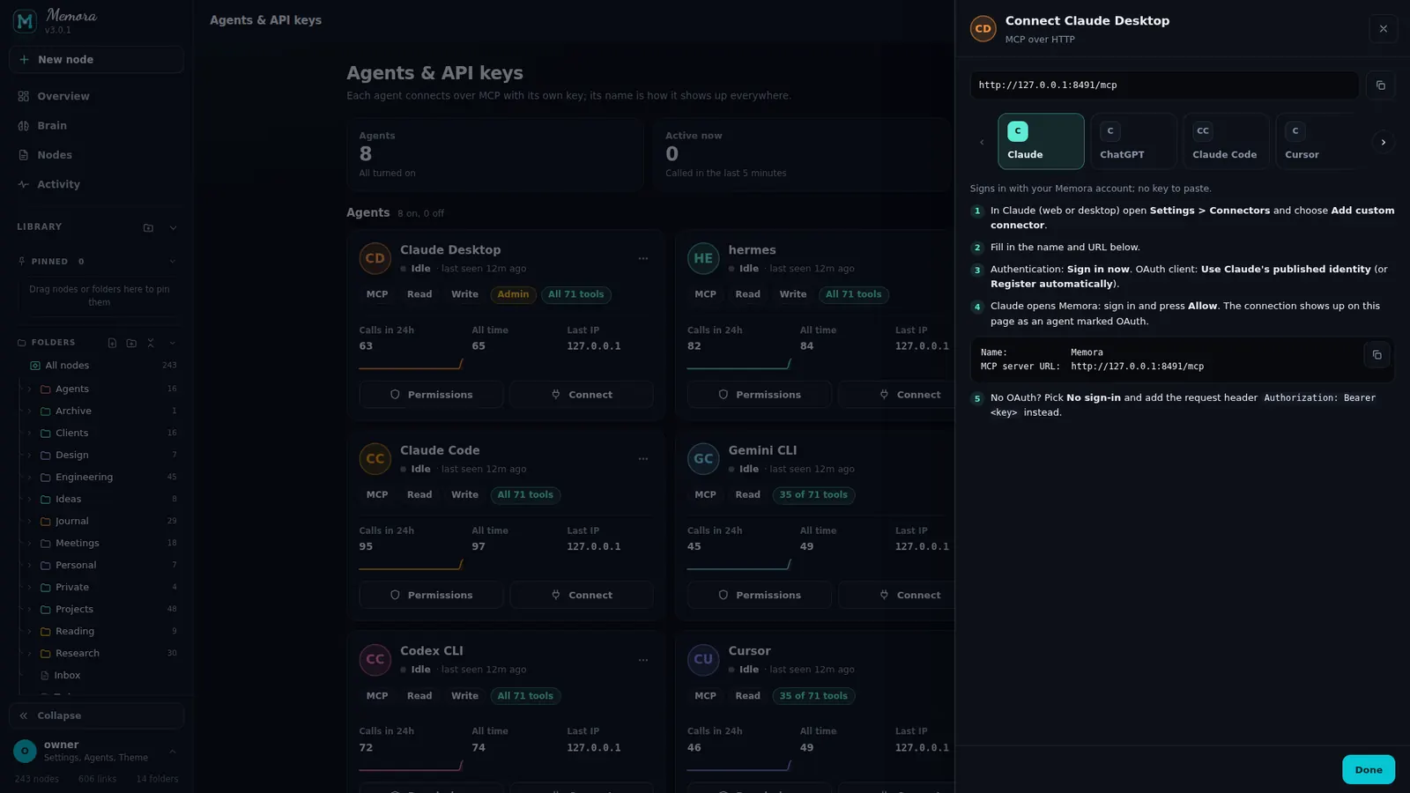This screenshot has width=1410, height=793.
Task: Add new folder icon in Library header
Action: (148, 227)
